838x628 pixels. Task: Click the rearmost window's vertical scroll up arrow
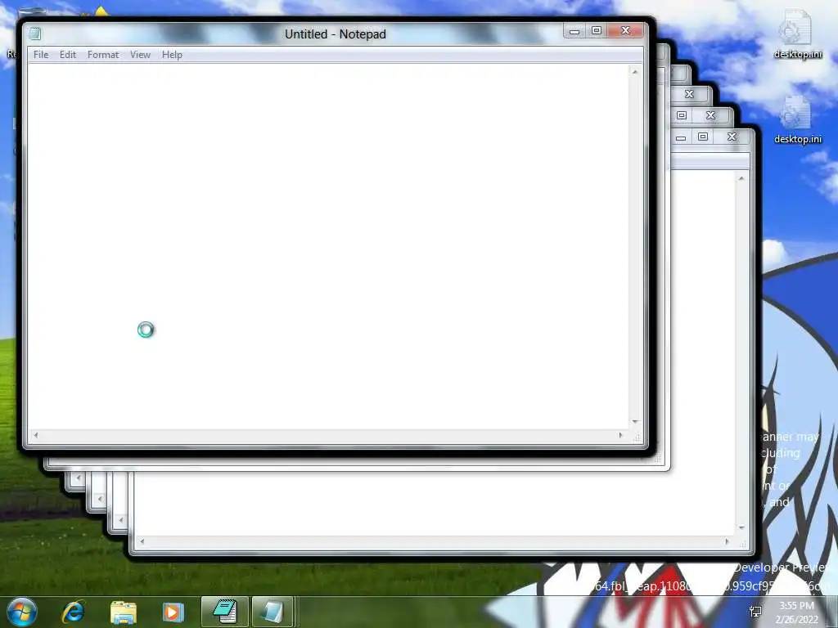(x=741, y=178)
